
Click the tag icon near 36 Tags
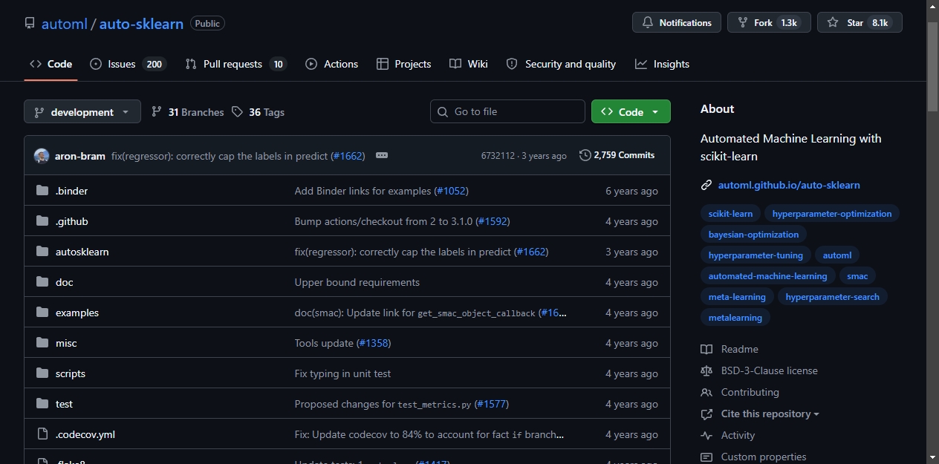237,112
